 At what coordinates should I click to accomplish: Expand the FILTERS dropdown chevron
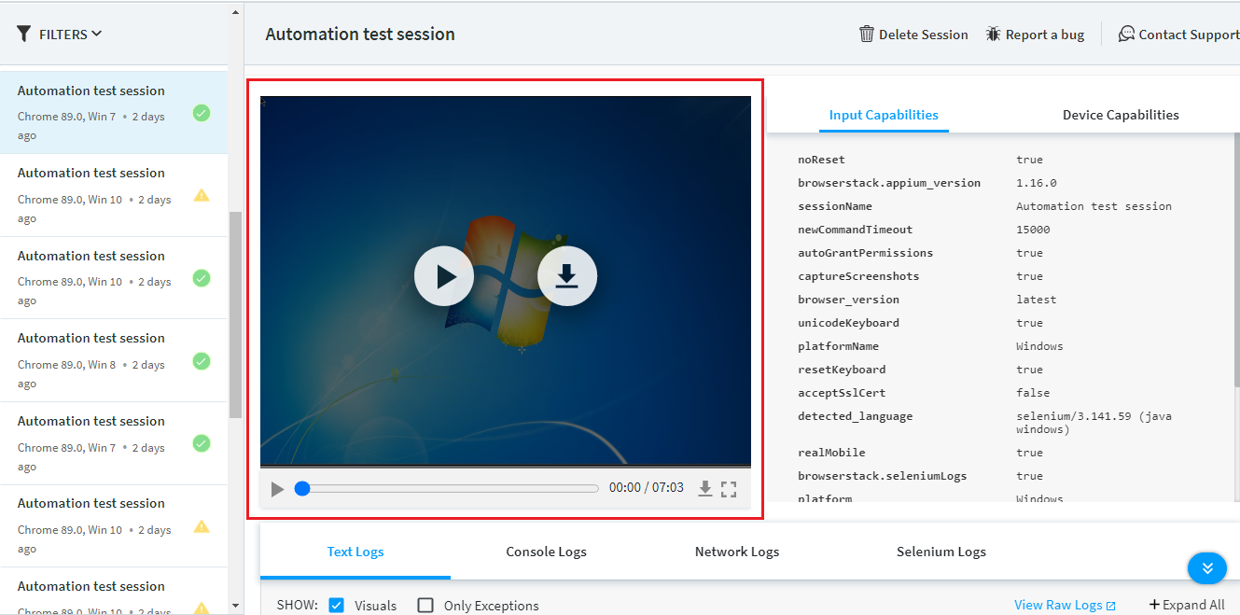click(97, 35)
